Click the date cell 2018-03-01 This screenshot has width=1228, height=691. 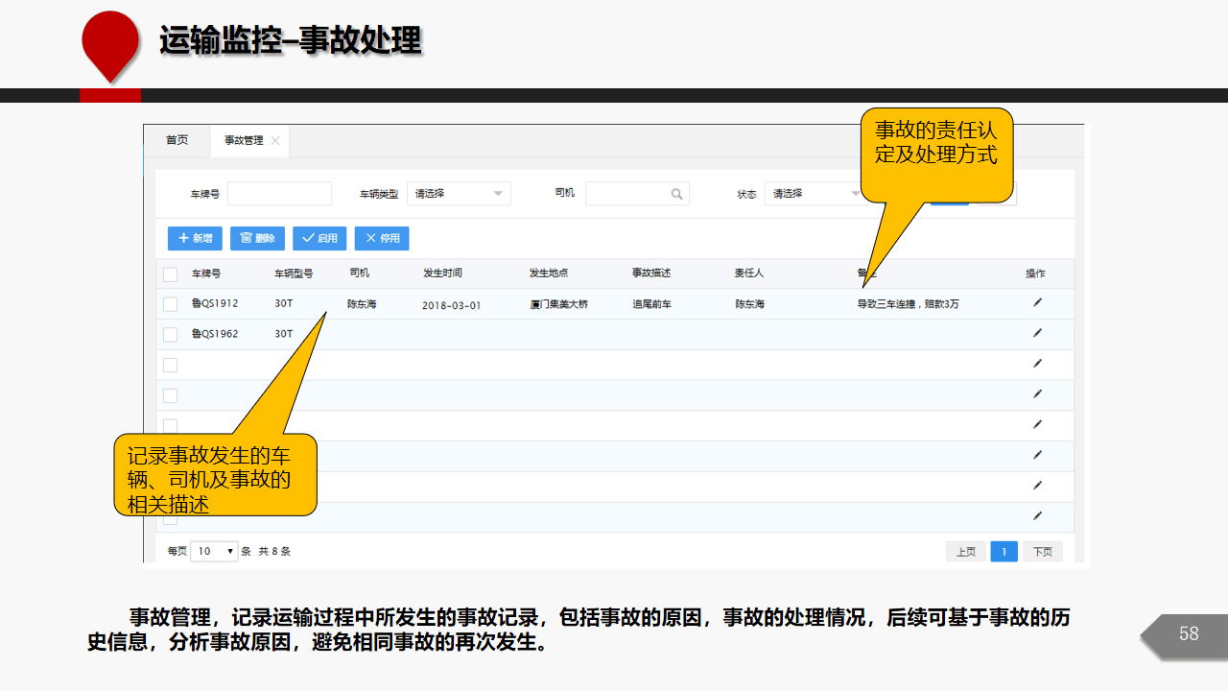tap(452, 305)
